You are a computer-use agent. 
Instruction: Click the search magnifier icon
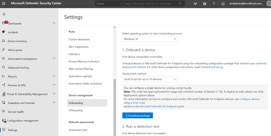pos(180,4)
